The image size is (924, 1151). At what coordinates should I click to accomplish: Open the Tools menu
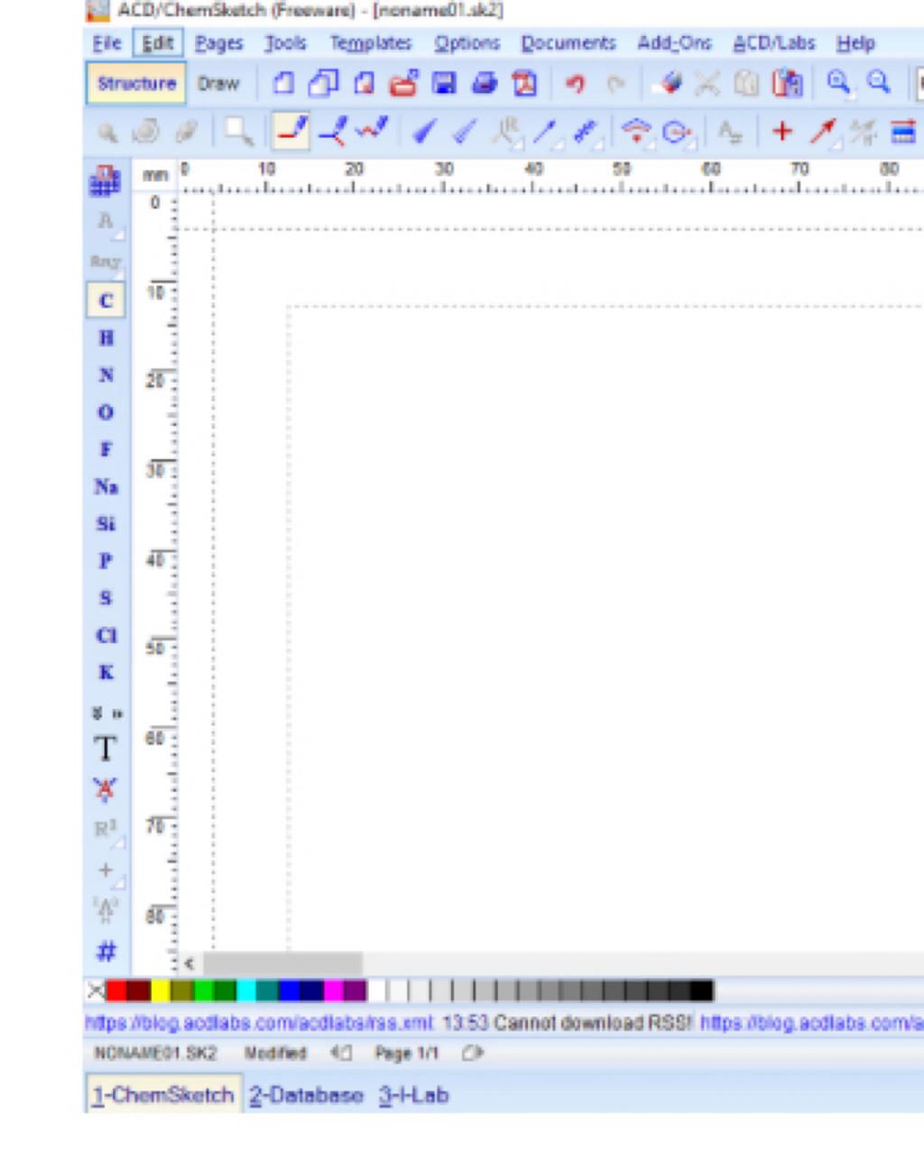pos(285,43)
